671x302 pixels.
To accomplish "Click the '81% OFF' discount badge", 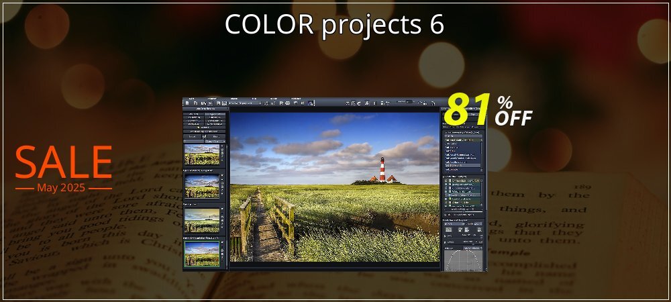I will 488,110.
